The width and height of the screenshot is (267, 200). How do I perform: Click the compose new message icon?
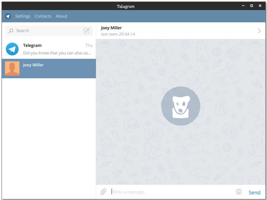point(87,31)
